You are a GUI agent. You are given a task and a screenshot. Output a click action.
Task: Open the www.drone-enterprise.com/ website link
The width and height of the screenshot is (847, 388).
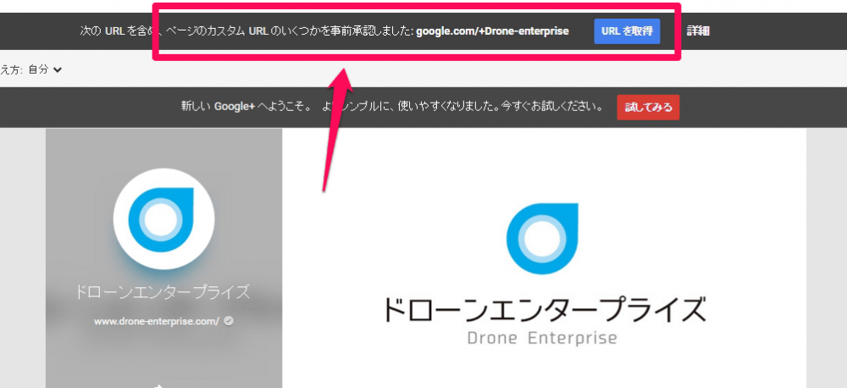157,321
